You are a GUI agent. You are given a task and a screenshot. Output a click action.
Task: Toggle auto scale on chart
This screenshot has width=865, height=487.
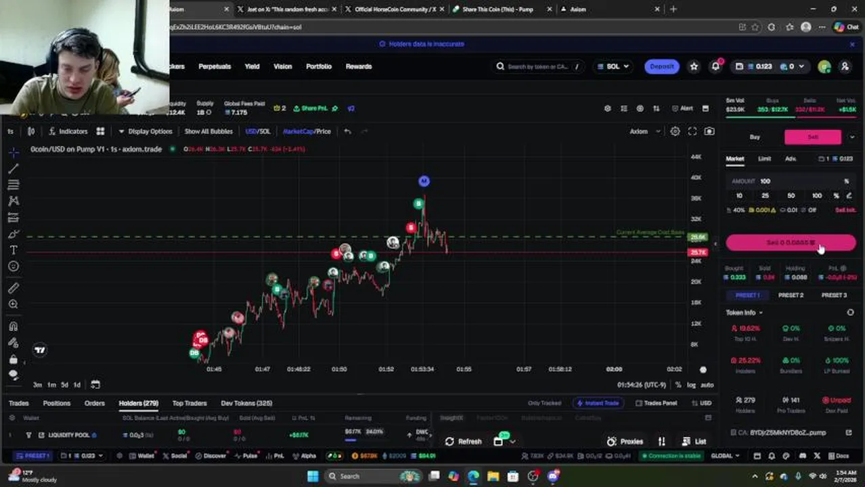click(x=707, y=385)
